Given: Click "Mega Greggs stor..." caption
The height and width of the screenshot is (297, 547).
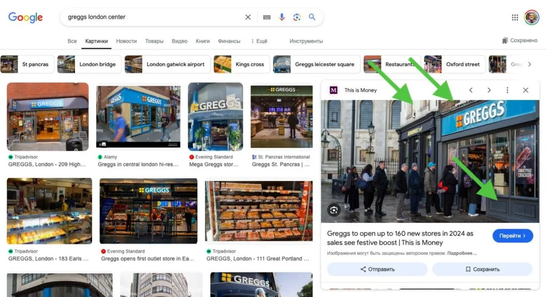Looking at the screenshot, I should pyautogui.click(x=214, y=165).
